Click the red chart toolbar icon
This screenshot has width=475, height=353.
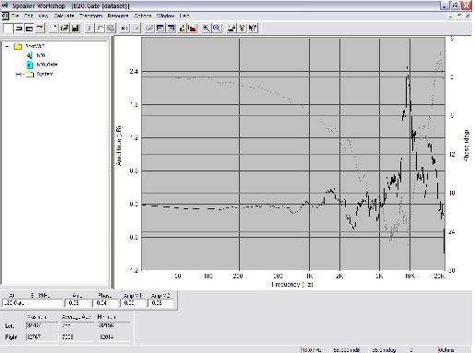point(193,29)
